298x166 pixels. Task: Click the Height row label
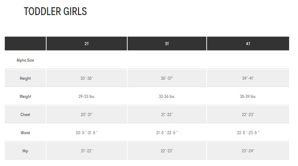pos(25,78)
